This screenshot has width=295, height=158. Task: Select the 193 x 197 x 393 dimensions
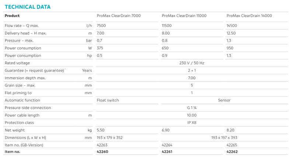pos(224,138)
